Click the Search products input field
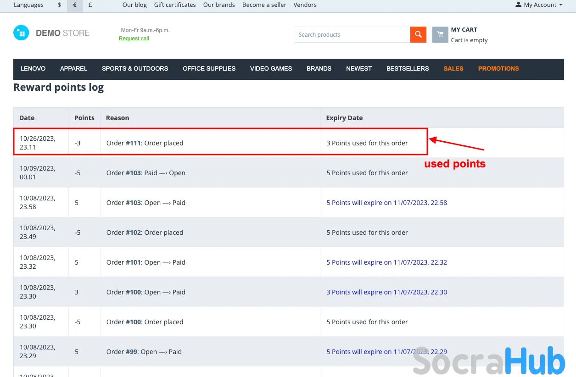576x377 pixels. [x=352, y=34]
